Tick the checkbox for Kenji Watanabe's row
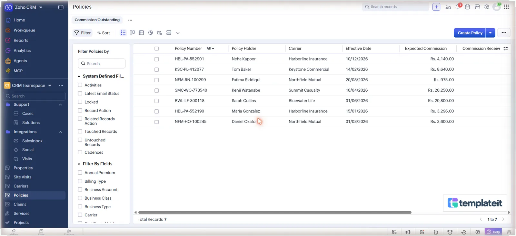Viewport: 516px width, 236px height. click(156, 90)
